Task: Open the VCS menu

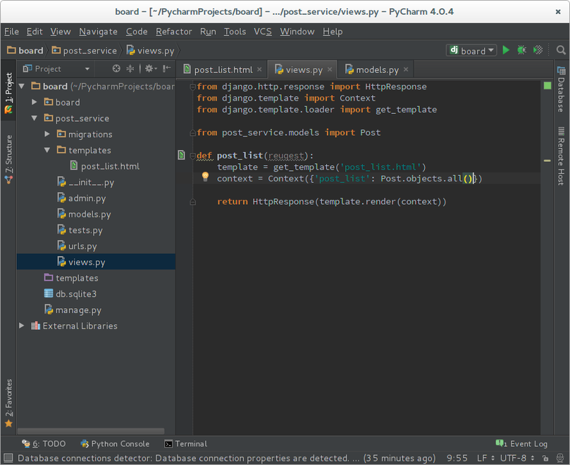Action: tap(263, 32)
